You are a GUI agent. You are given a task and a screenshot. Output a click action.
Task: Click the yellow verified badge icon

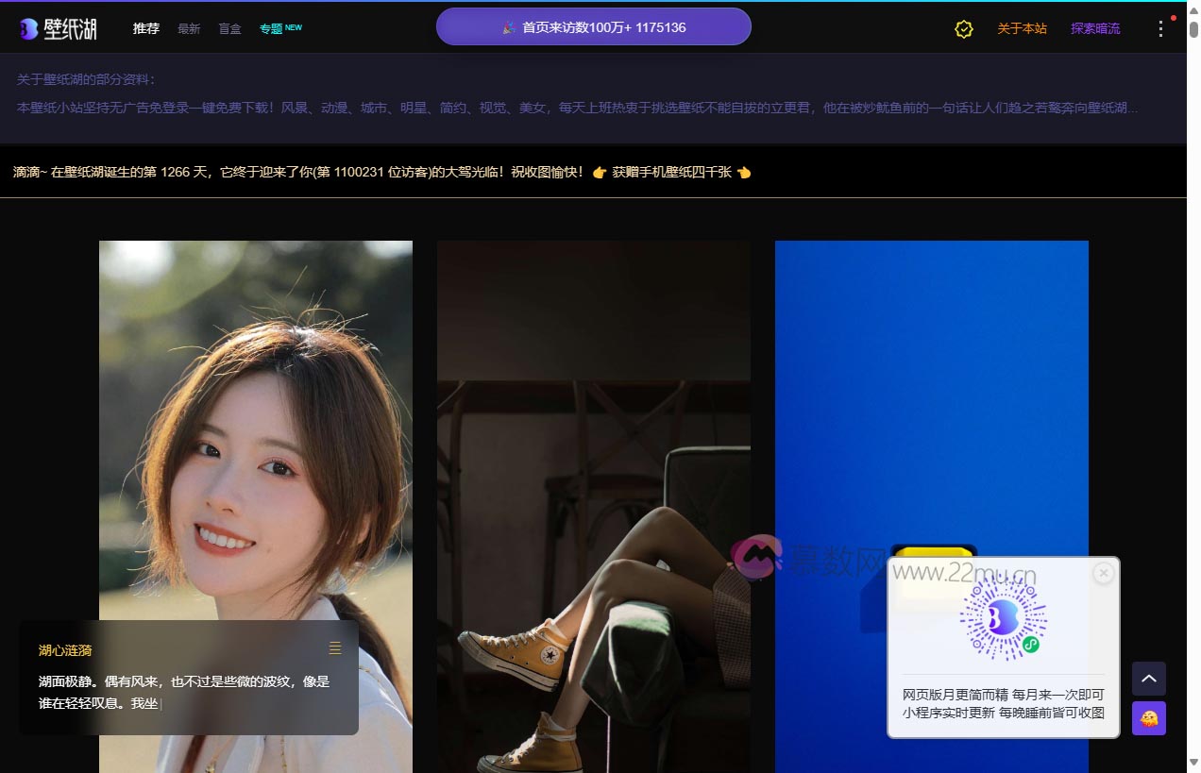[963, 29]
